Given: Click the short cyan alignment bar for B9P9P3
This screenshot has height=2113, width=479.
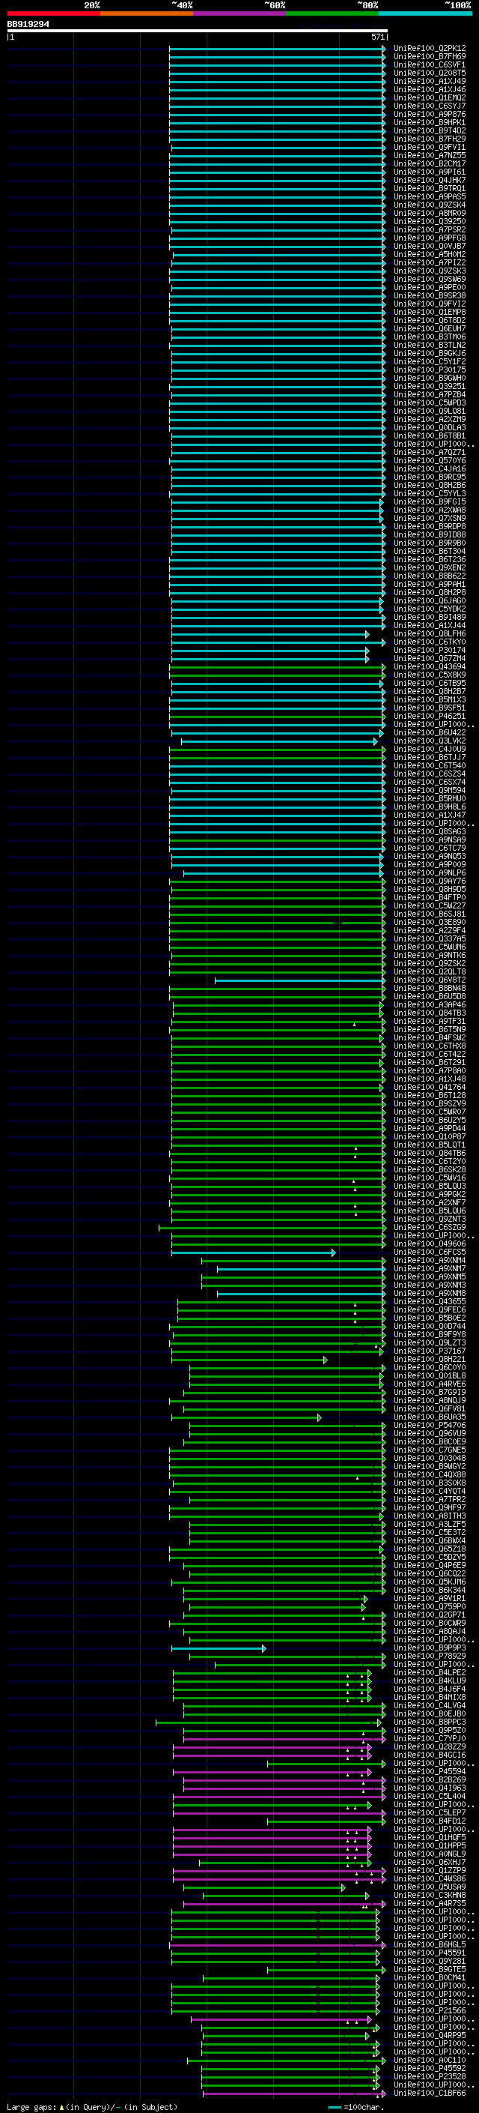Looking at the screenshot, I should pos(218,1648).
